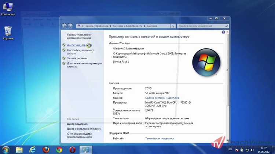Screen dimensions: 275x154
Task: Click the power tray icon
Action: click(x=242, y=150)
